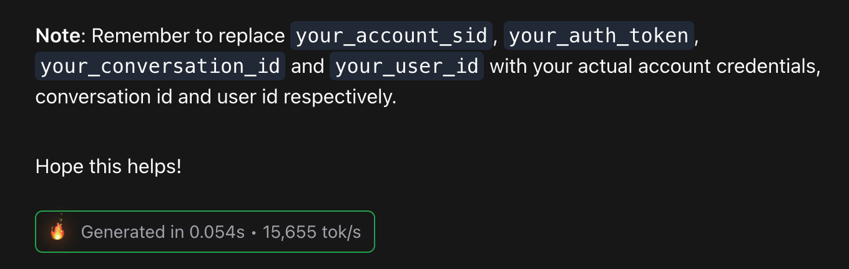Select the your_auth_token code snippet
The width and height of the screenshot is (849, 269).
click(599, 36)
